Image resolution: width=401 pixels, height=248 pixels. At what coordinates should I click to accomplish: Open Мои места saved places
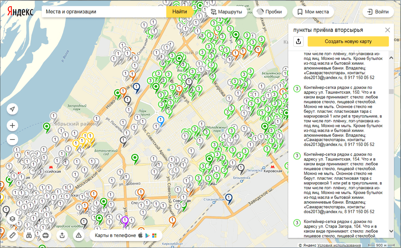(312, 12)
